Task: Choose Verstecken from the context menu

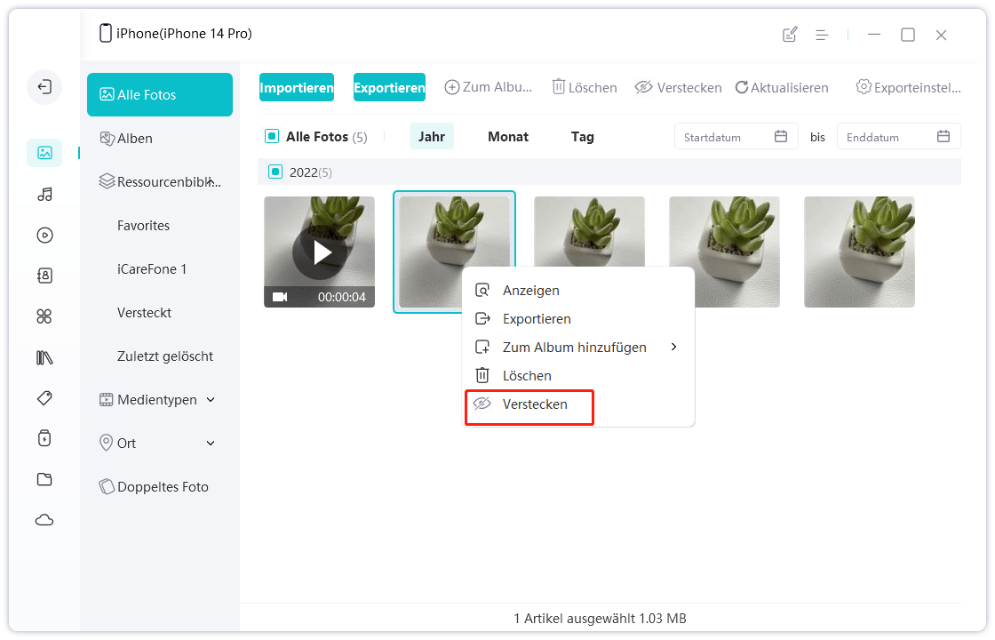Action: tap(534, 404)
